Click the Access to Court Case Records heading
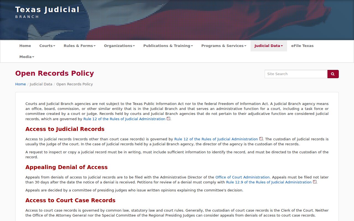This screenshot has height=221, width=354. pyautogui.click(x=71, y=200)
